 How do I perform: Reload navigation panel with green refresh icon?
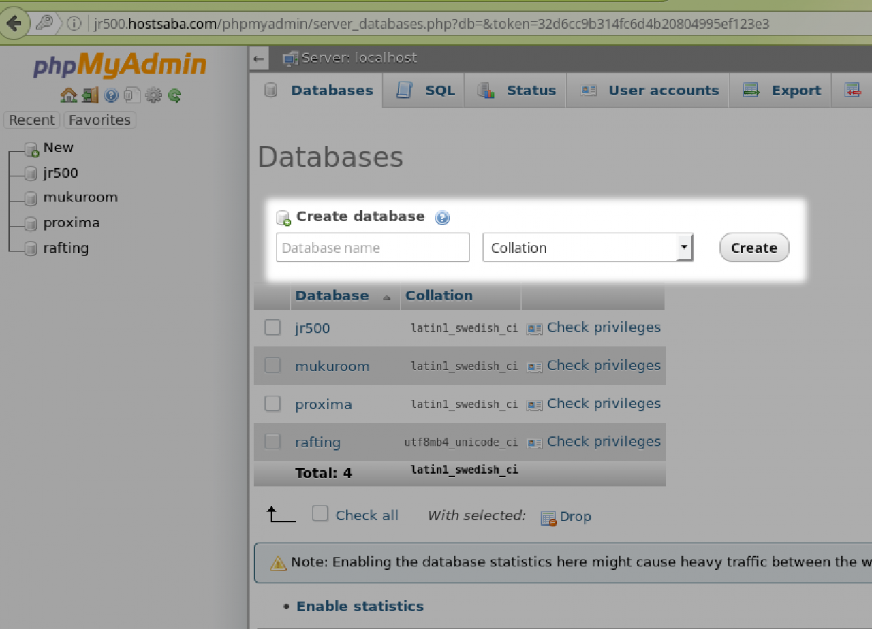174,95
